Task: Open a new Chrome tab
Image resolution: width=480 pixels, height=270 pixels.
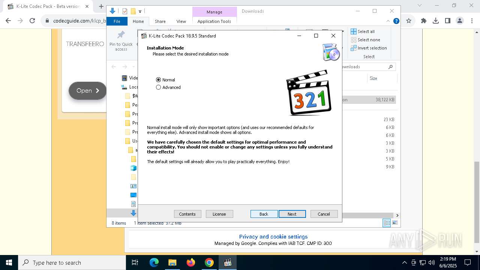Action: click(101, 6)
